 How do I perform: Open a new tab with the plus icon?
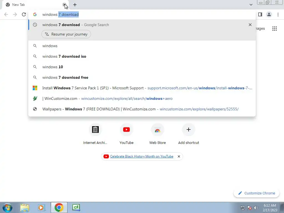tap(75, 5)
